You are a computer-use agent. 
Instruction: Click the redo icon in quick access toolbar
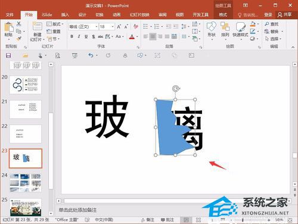point(108,55)
